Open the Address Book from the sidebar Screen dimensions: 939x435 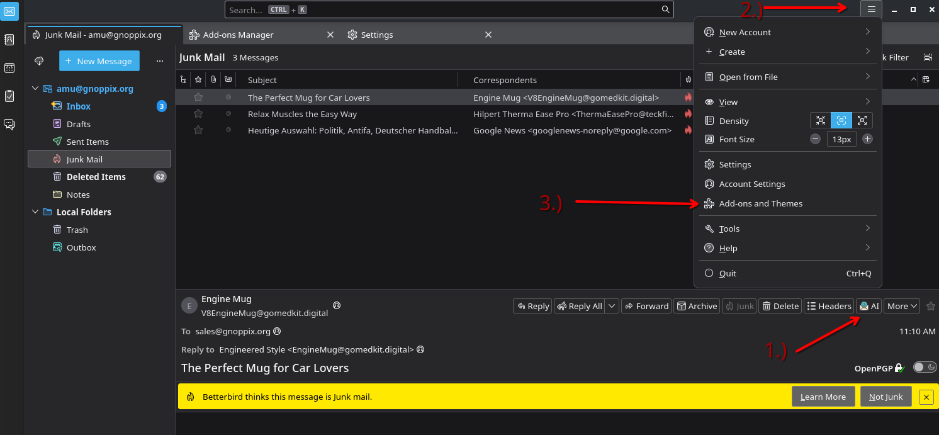coord(9,40)
